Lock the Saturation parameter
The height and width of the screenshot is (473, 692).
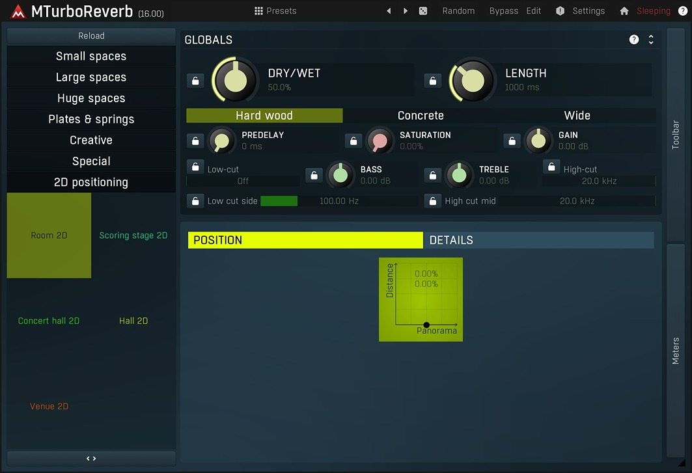[353, 141]
